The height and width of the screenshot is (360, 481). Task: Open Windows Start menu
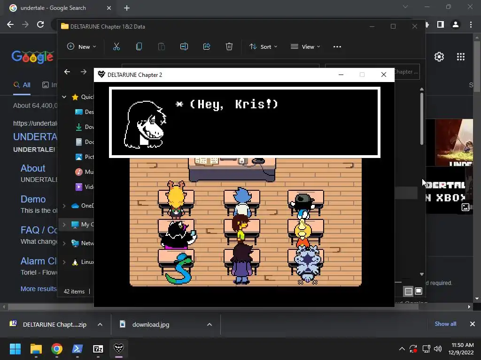point(15,348)
